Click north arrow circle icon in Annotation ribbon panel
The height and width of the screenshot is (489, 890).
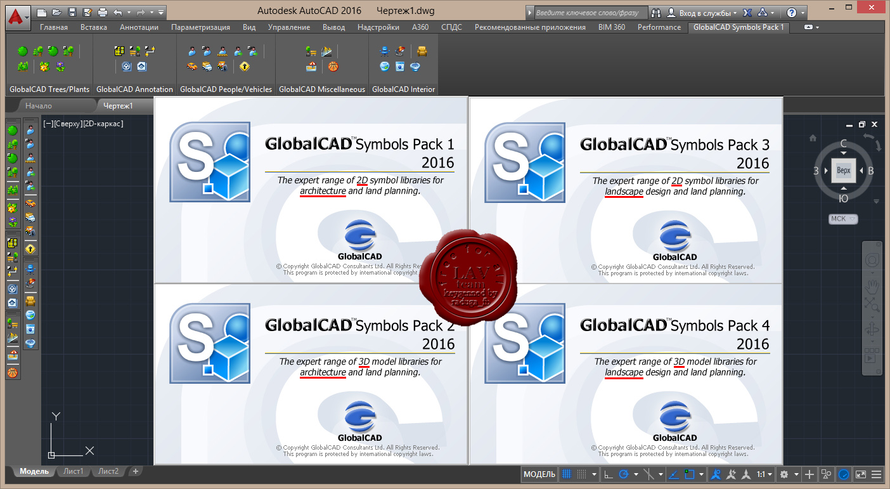127,67
